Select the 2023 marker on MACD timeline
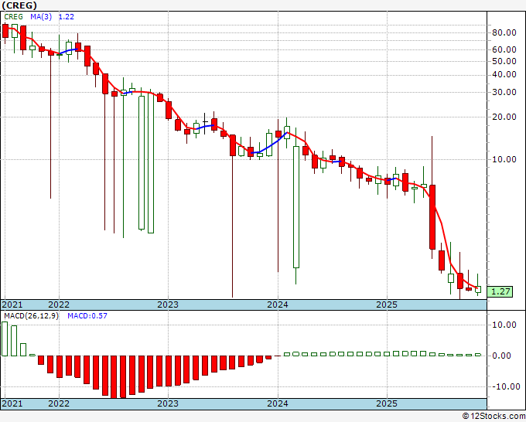Viewport: 526px width, 422px height. [x=168, y=403]
